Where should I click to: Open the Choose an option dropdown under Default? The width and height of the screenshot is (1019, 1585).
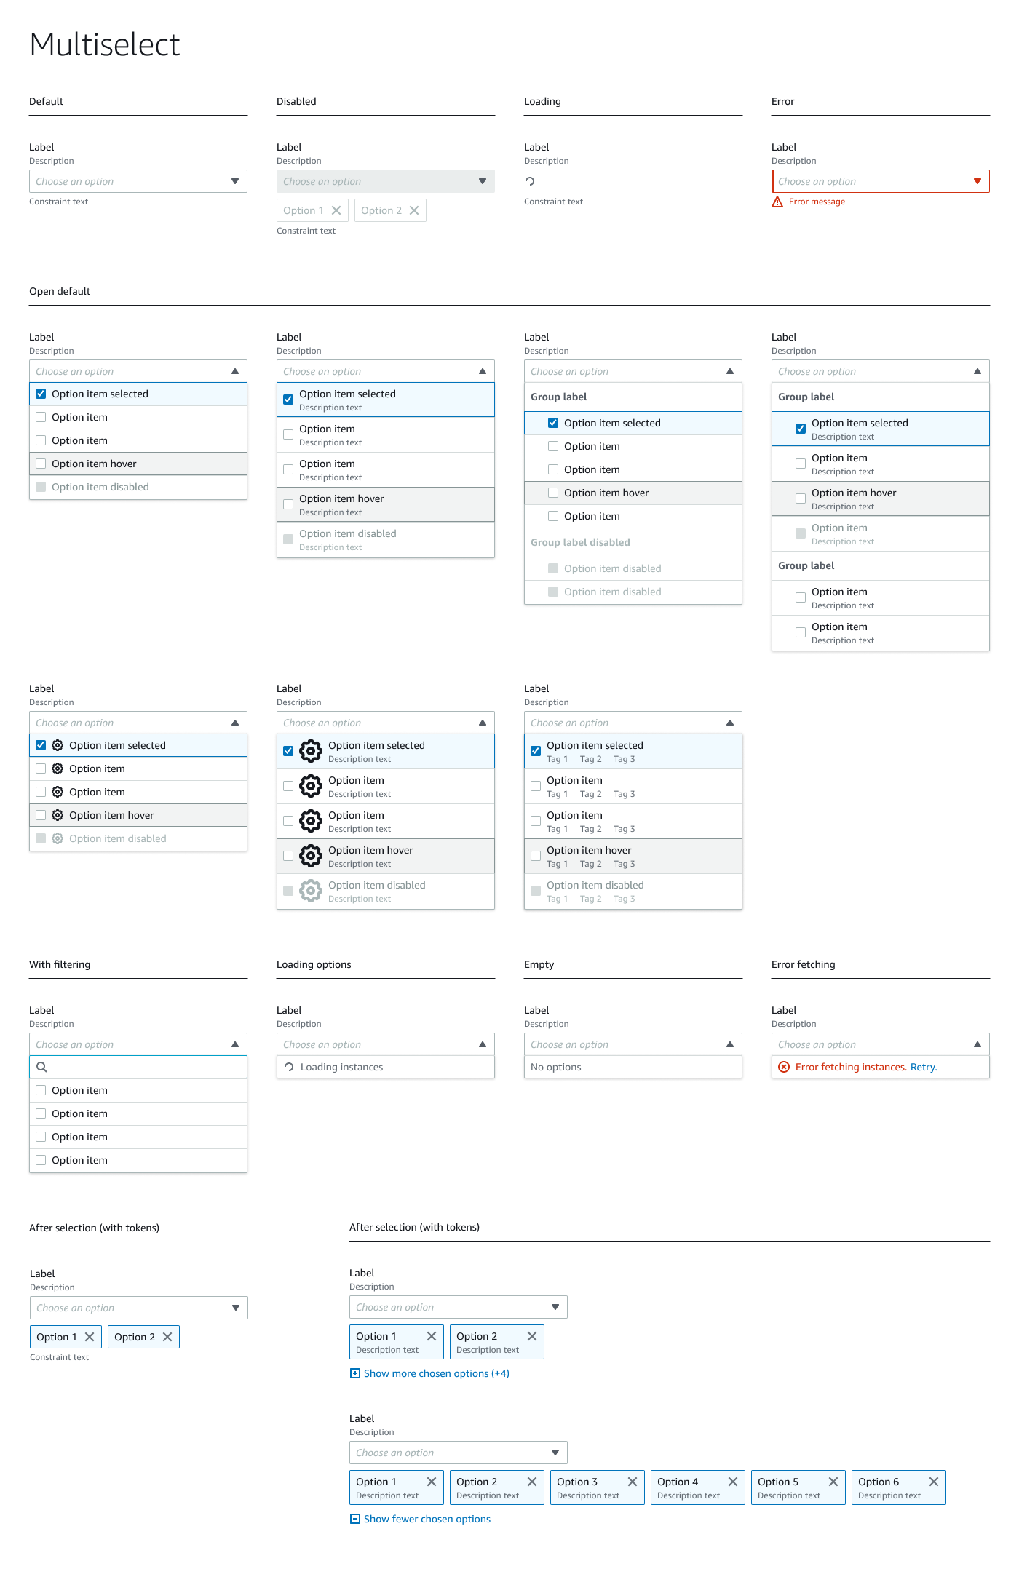(138, 181)
